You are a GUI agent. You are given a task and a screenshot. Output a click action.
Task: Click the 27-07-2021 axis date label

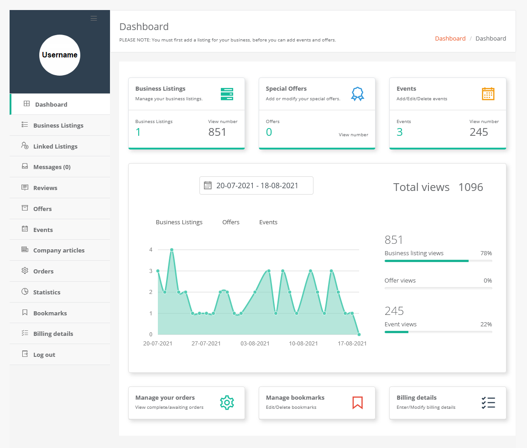point(206,343)
